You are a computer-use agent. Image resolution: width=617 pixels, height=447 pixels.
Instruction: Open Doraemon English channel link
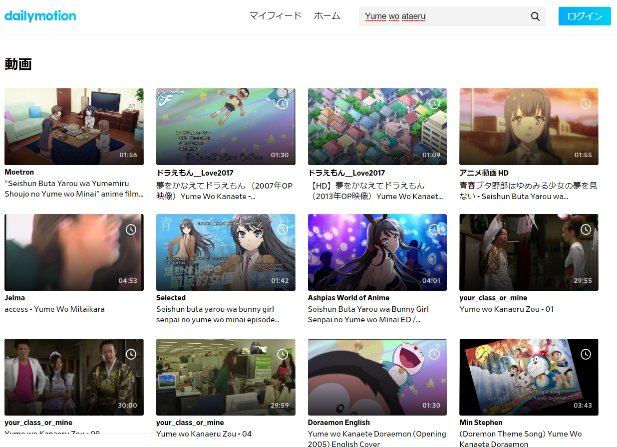point(339,423)
